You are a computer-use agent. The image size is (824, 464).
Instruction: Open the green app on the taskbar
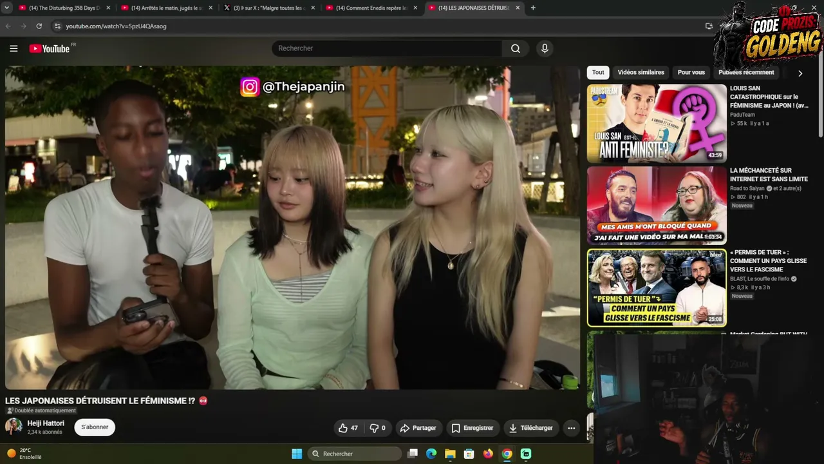click(x=526, y=454)
